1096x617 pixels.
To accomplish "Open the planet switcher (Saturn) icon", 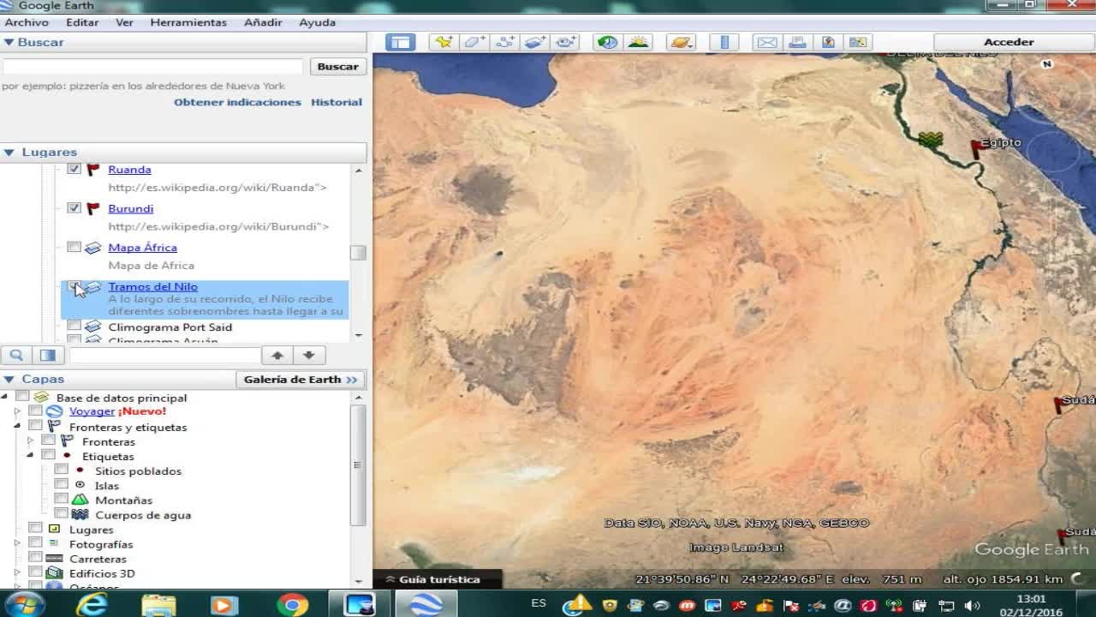I will 681,42.
